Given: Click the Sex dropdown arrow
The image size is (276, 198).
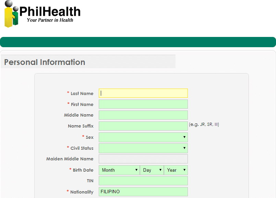Looking at the screenshot, I should (x=185, y=137).
